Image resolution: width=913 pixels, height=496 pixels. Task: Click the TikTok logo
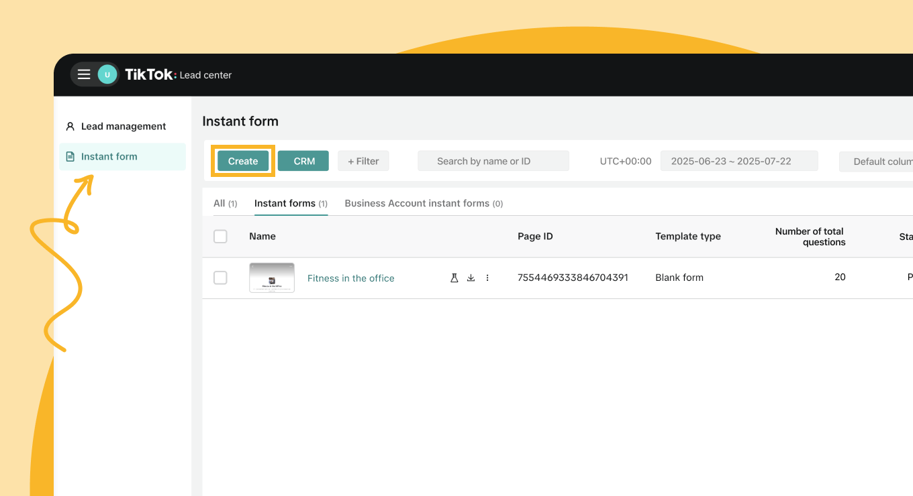[x=150, y=74]
